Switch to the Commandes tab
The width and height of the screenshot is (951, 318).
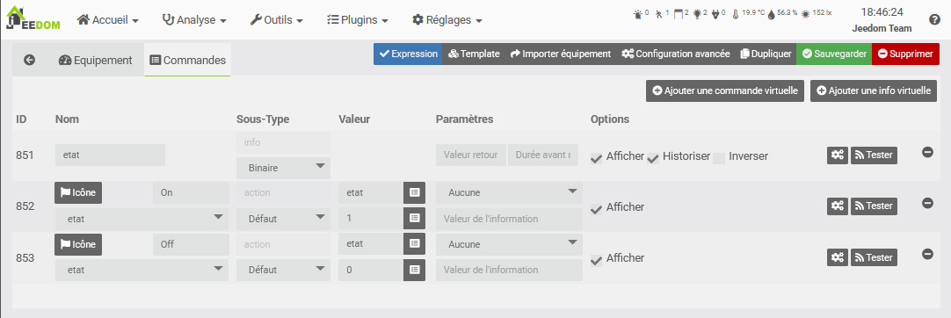187,60
